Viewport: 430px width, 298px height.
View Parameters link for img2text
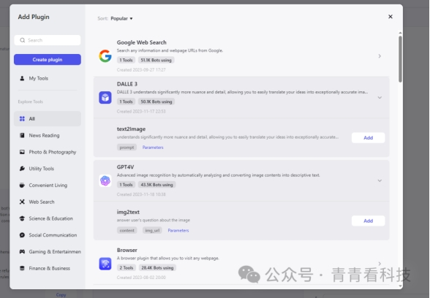tap(178, 230)
